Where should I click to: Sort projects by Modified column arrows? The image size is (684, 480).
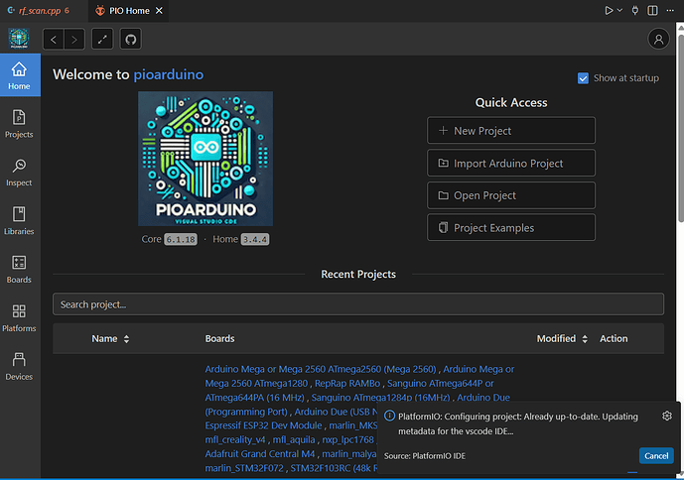click(585, 339)
